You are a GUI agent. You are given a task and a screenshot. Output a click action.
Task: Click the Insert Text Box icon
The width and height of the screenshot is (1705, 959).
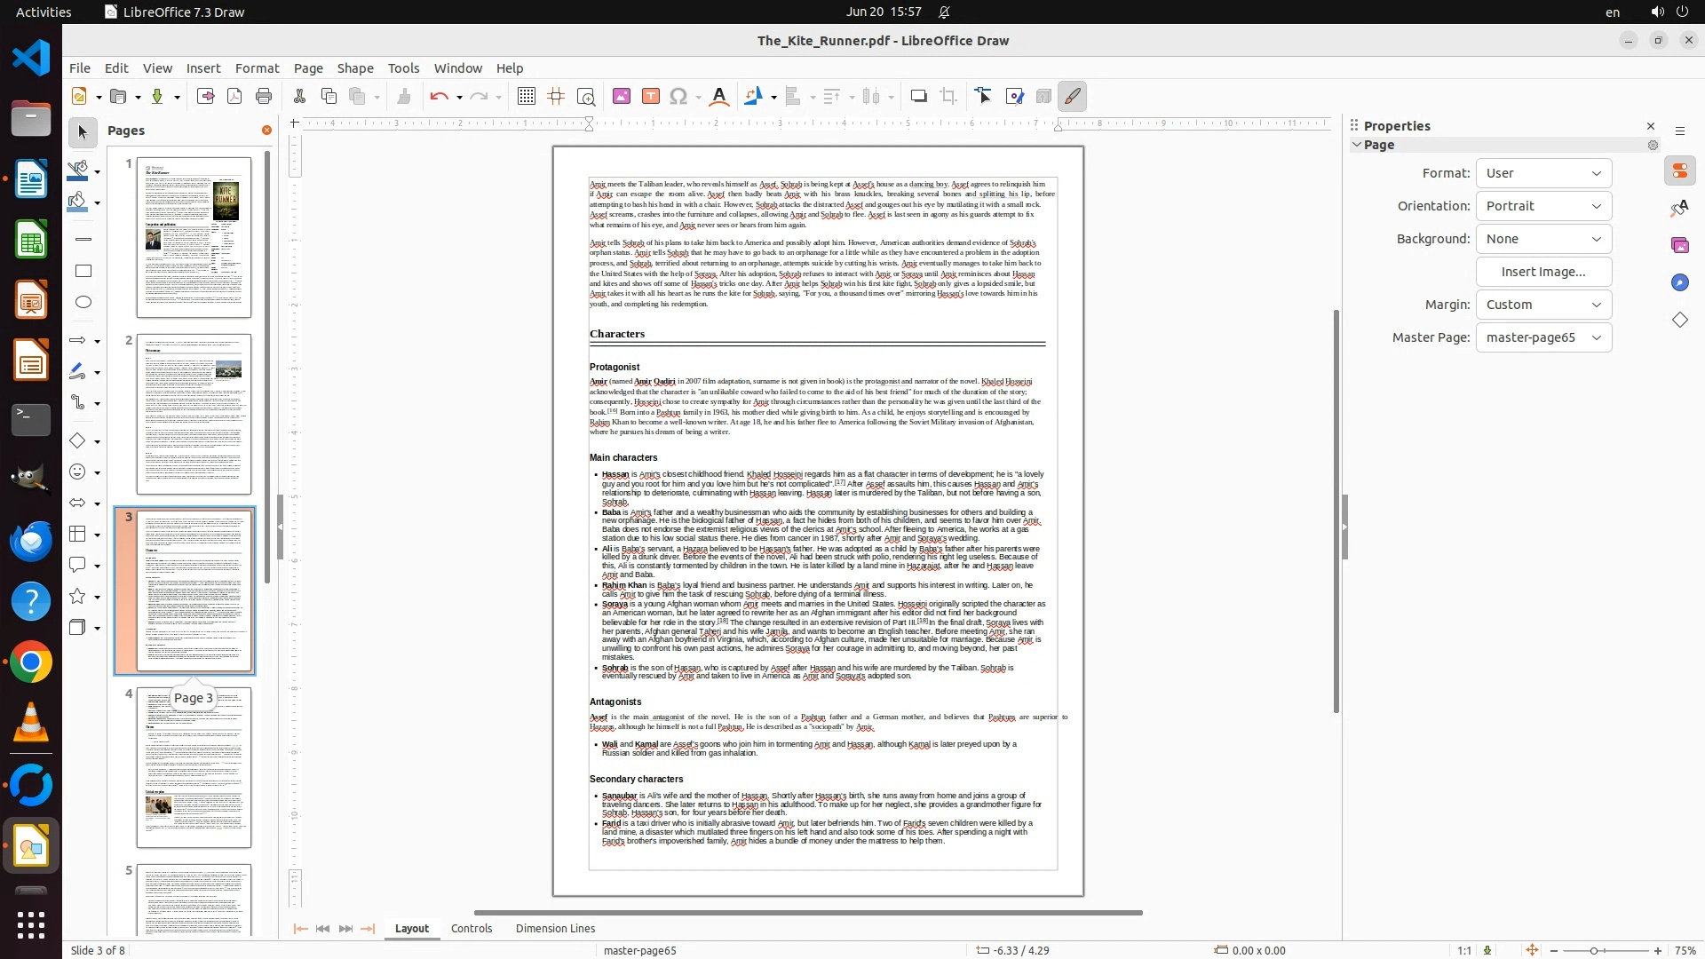point(651,96)
